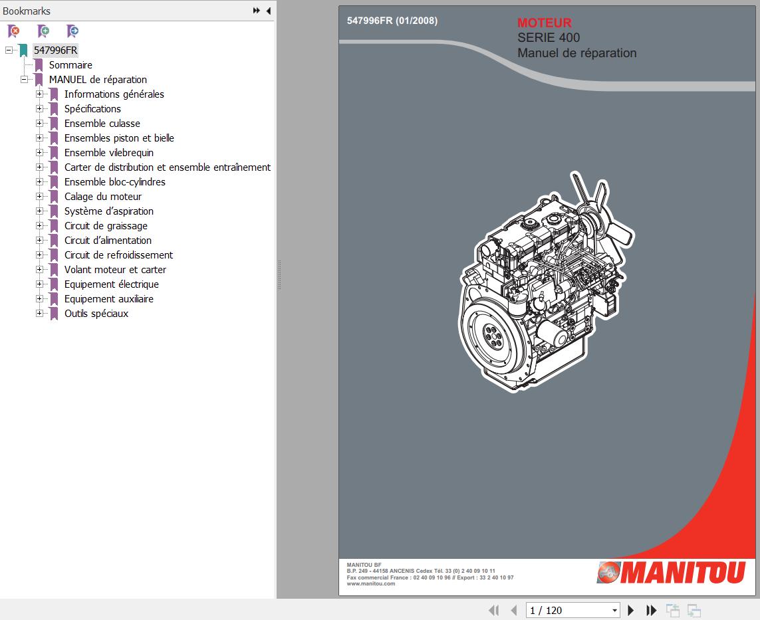Image resolution: width=760 pixels, height=620 pixels.
Task: Expand Ensemble bloc-cylindres bookmark
Action: [x=39, y=181]
